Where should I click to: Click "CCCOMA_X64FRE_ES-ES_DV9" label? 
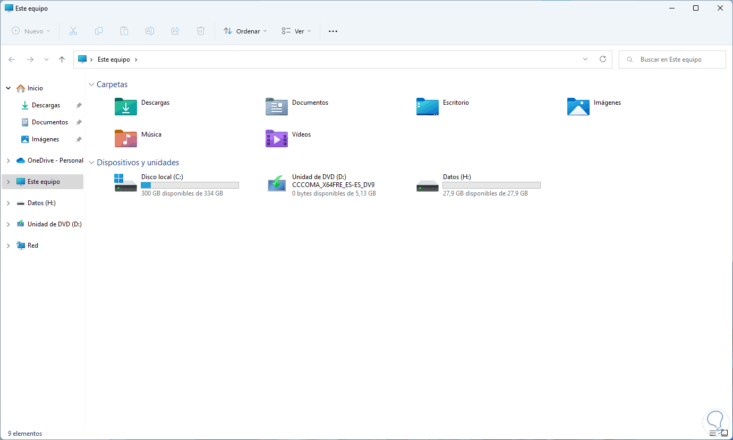[x=333, y=185]
